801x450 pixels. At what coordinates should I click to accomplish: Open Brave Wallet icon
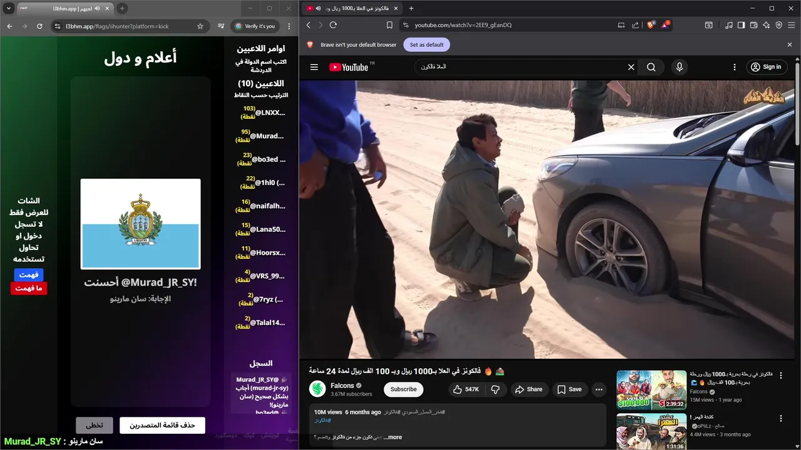pos(753,25)
